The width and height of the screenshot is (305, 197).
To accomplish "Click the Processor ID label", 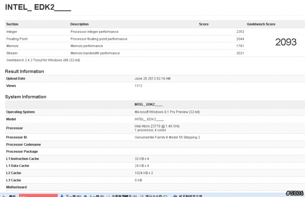I will (x=17, y=137).
